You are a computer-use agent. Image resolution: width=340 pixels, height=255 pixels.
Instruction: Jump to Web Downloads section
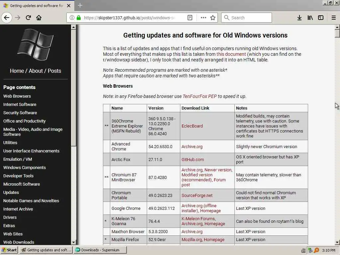coord(19,242)
